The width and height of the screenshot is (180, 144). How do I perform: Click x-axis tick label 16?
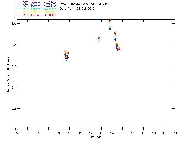tap(133, 133)
